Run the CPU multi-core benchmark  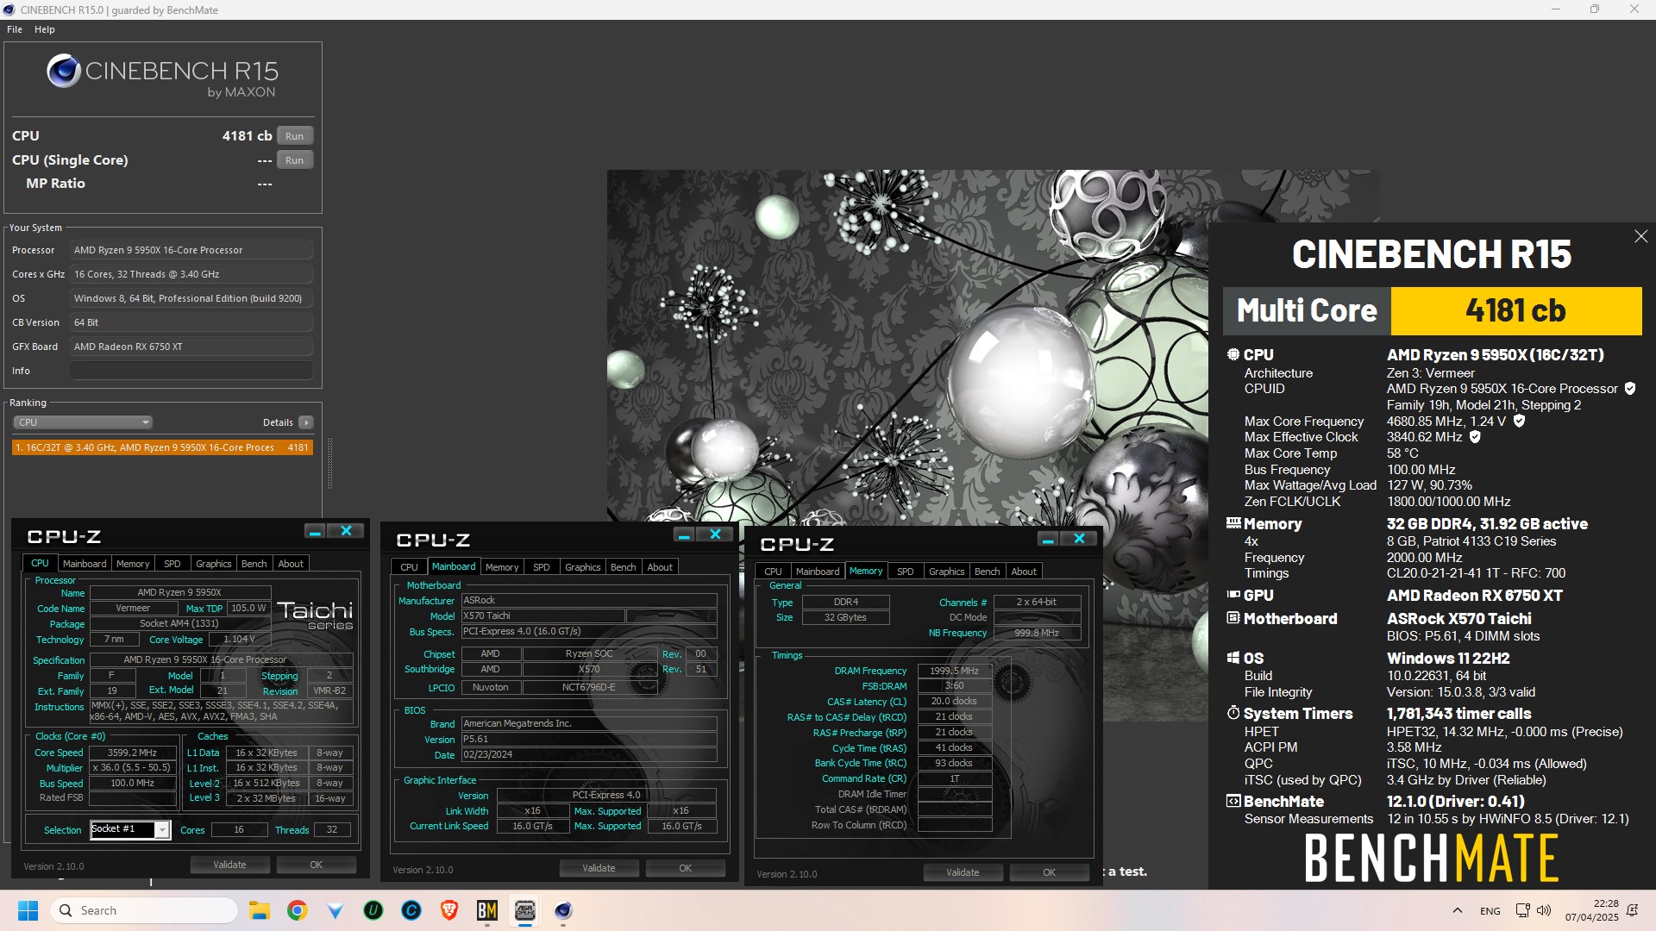295,136
